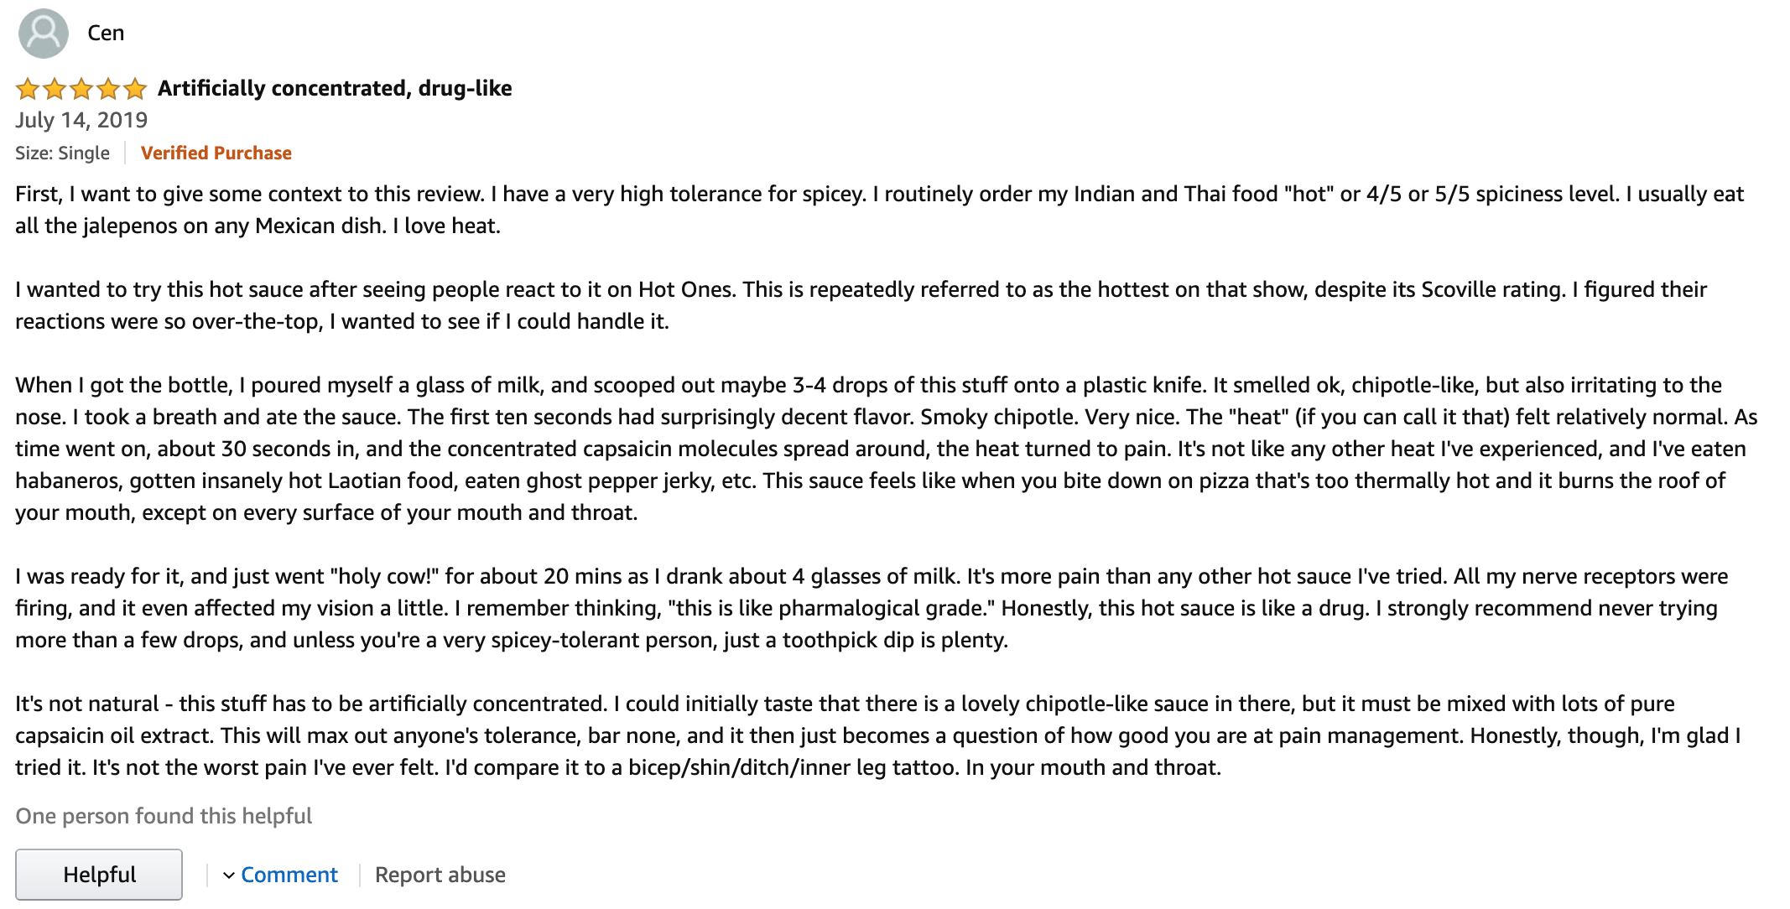Expand the chevron beside Comment
Image resolution: width=1790 pixels, height=909 pixels.
point(228,875)
